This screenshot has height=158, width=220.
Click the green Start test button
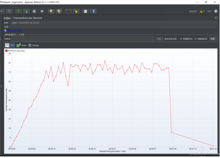click(18, 11)
